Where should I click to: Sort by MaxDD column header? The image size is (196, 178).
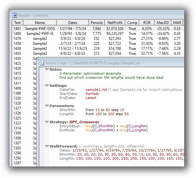(x=163, y=22)
